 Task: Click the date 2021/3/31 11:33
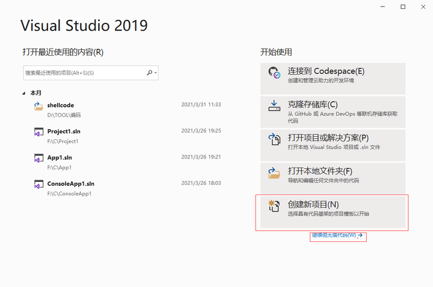tap(201, 104)
